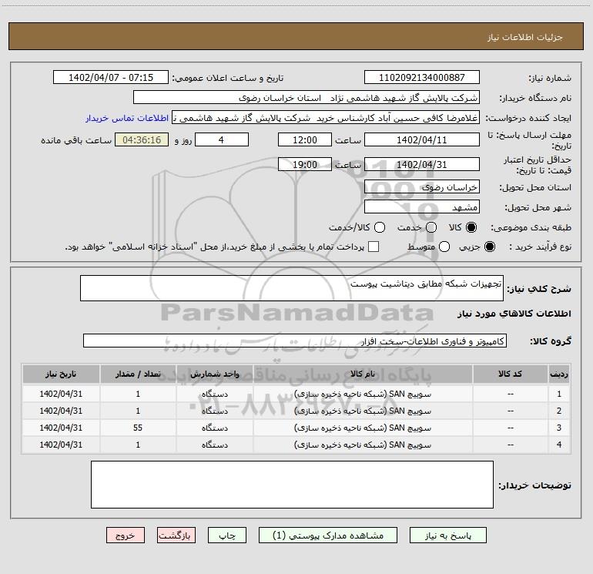Viewport: 593px width, 574px height.
Task: Click the request creator field غلامرضا کافی
Action: (326, 118)
